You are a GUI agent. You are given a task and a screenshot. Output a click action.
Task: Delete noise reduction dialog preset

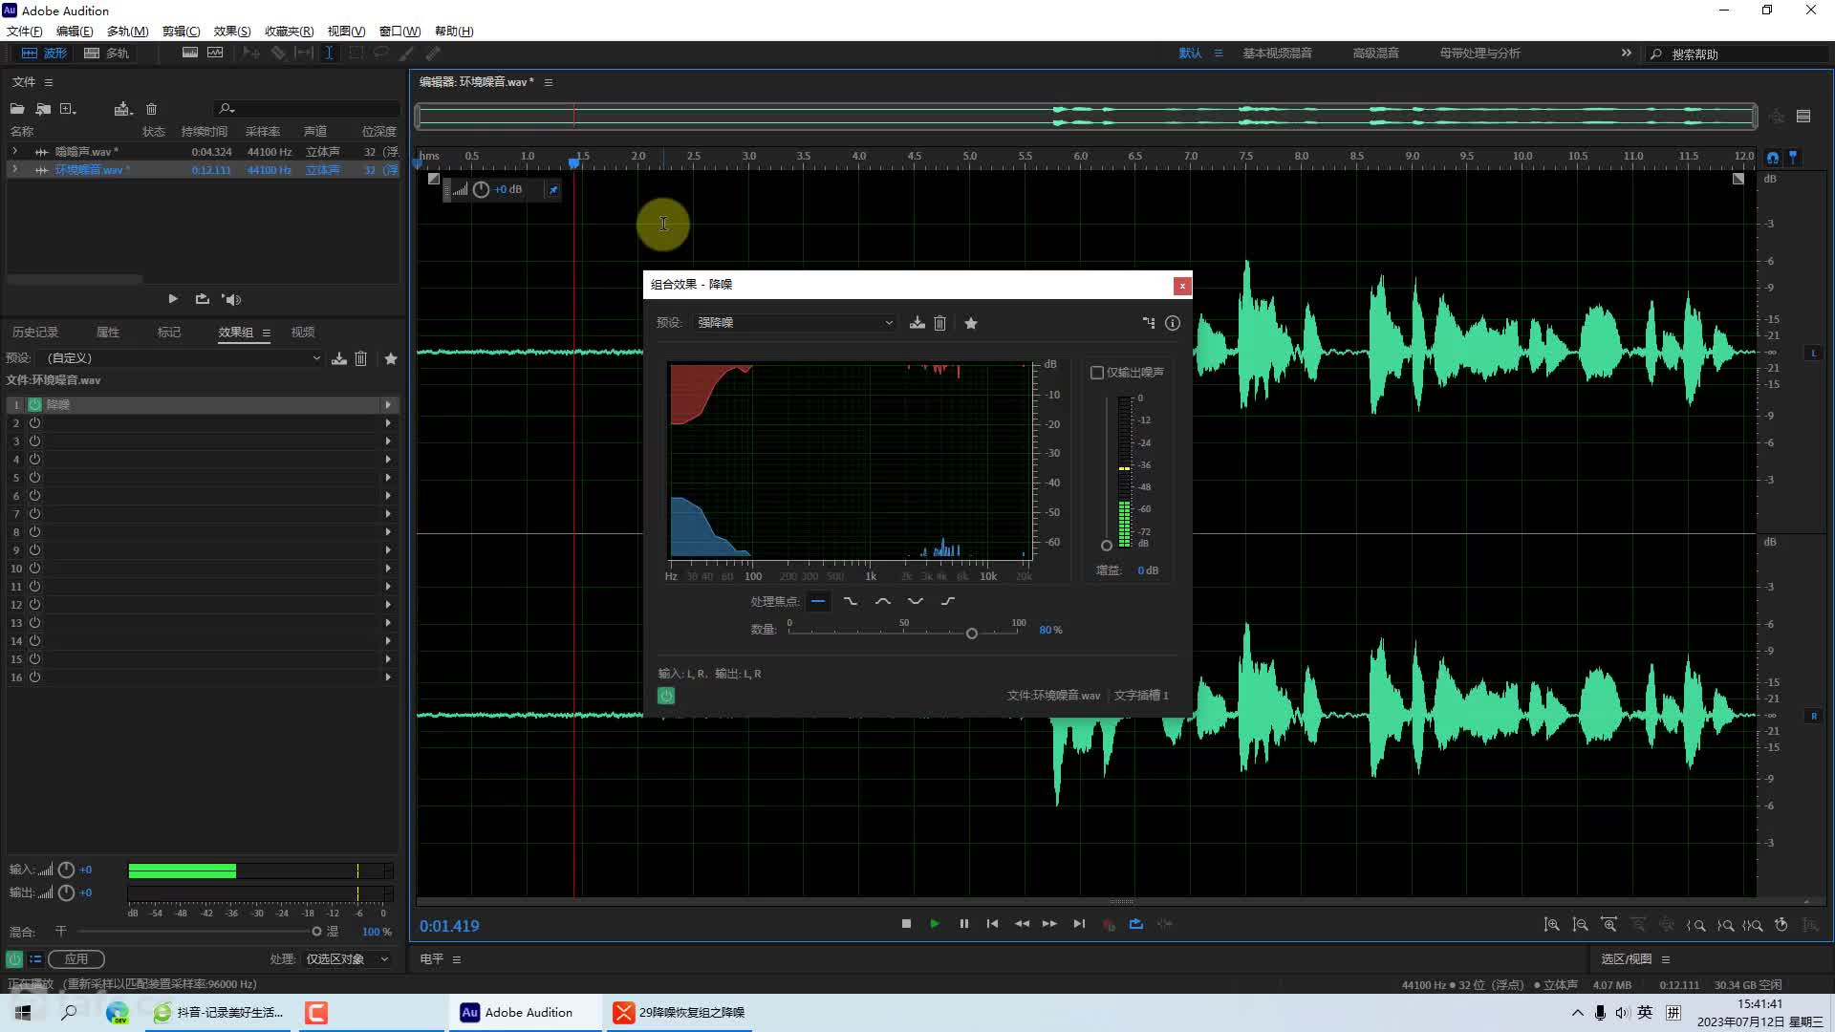(x=940, y=323)
